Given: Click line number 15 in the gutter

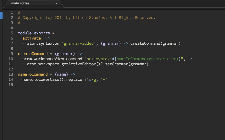Looking at the screenshot, I should [x=11, y=85].
